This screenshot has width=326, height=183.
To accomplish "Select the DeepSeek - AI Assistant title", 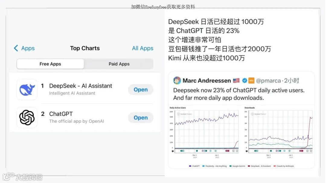I will click(x=81, y=86).
